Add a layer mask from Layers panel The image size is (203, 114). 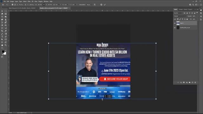(x=184, y=82)
